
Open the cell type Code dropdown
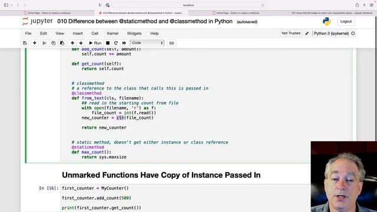coord(147,43)
